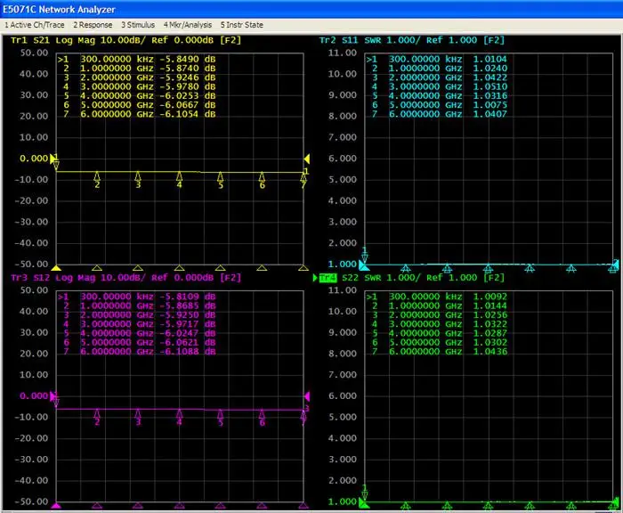Open the Mkr/Analysis menu
The image size is (623, 513).
click(187, 24)
